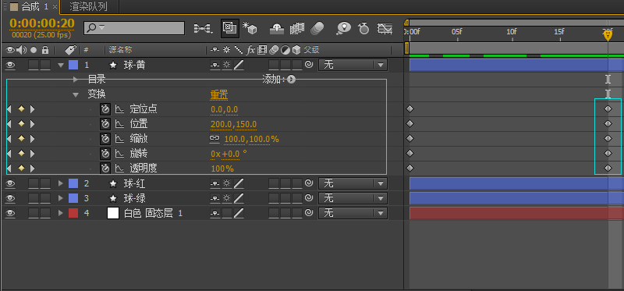Screen dimensions: 624x291
Task: Toggle 位置 keyframe at current time
Action: 21,124
